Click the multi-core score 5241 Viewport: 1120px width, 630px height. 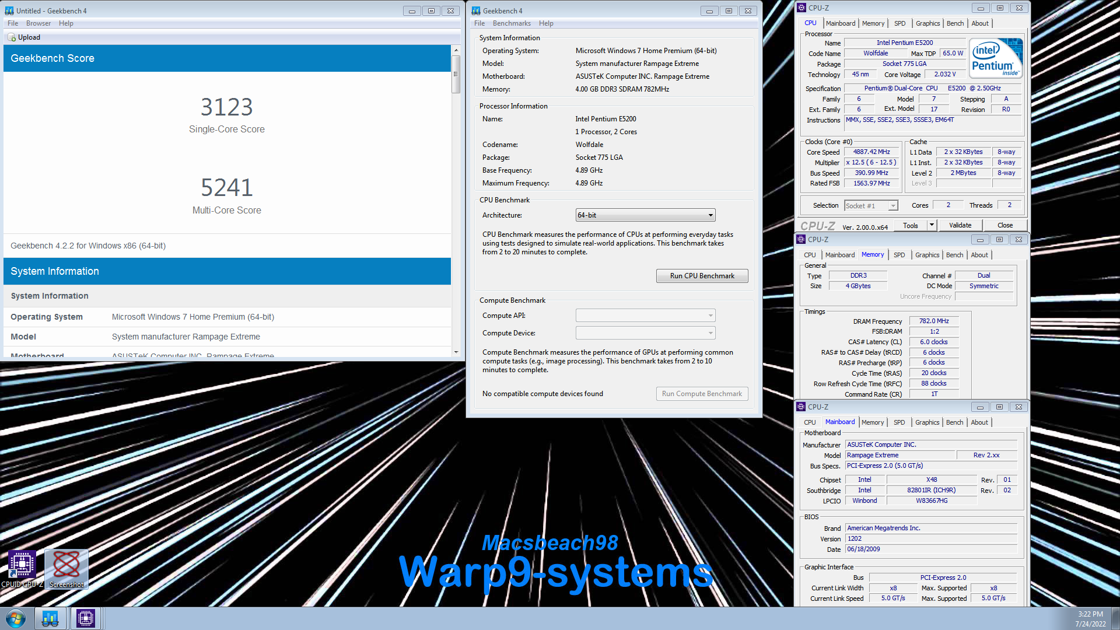pos(226,187)
